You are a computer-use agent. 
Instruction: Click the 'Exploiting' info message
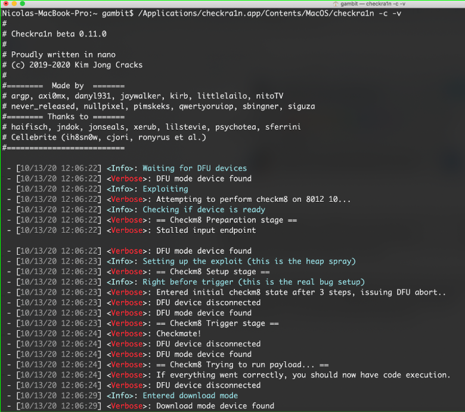[165, 189]
